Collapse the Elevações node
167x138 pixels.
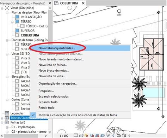[7, 77]
